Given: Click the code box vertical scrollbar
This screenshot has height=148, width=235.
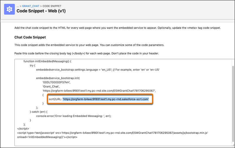Looking at the screenshot, I should click(x=233, y=103).
